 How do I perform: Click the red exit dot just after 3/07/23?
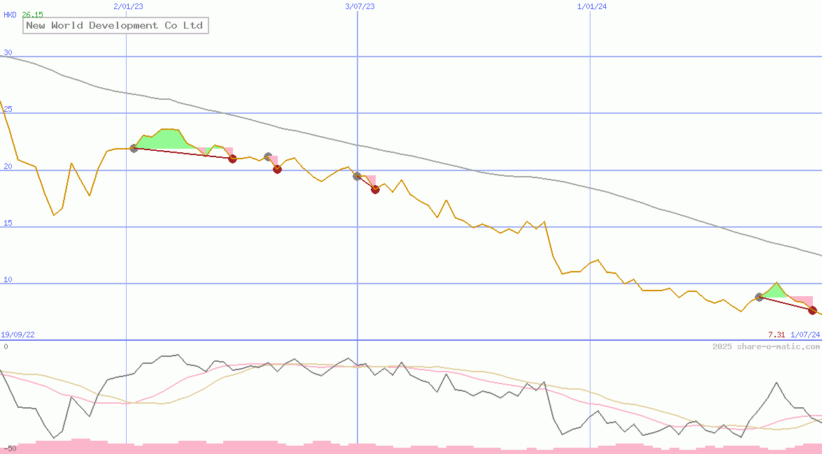coord(376,189)
